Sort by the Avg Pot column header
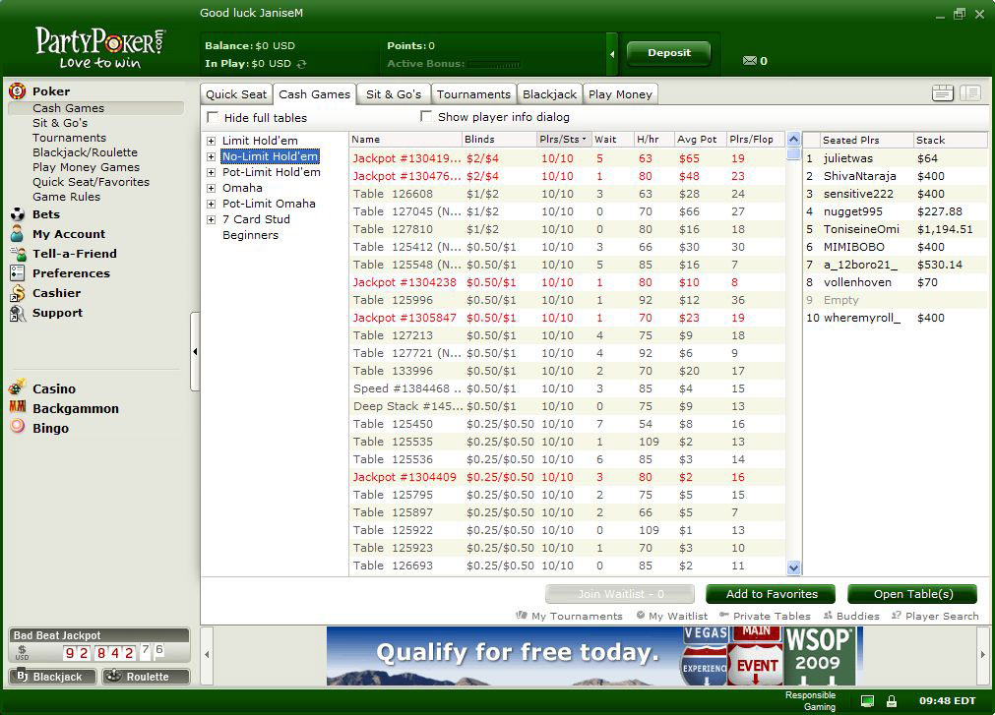Image resolution: width=995 pixels, height=715 pixels. [x=700, y=140]
